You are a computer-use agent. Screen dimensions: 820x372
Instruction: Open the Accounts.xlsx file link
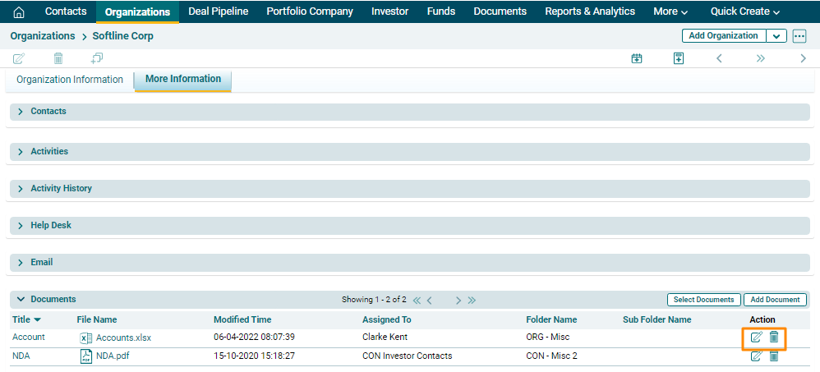123,338
